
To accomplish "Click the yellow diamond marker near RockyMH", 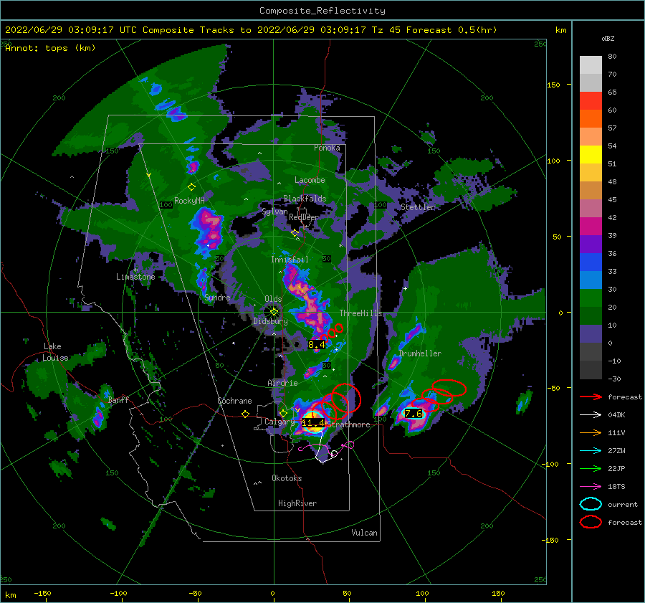I will pyautogui.click(x=191, y=187).
